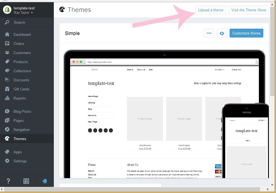Click the Collections tags icon
Screen dimensions: 276x193
[7, 71]
